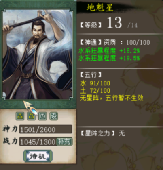Click the 【五行】 section header
Image resolution: width=163 pixels, height=170 pixels.
91,75
